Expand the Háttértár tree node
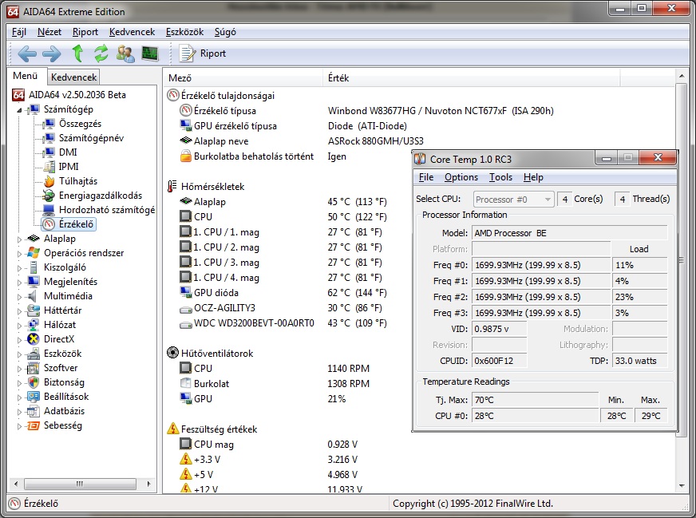This screenshot has width=696, height=518. click(19, 311)
